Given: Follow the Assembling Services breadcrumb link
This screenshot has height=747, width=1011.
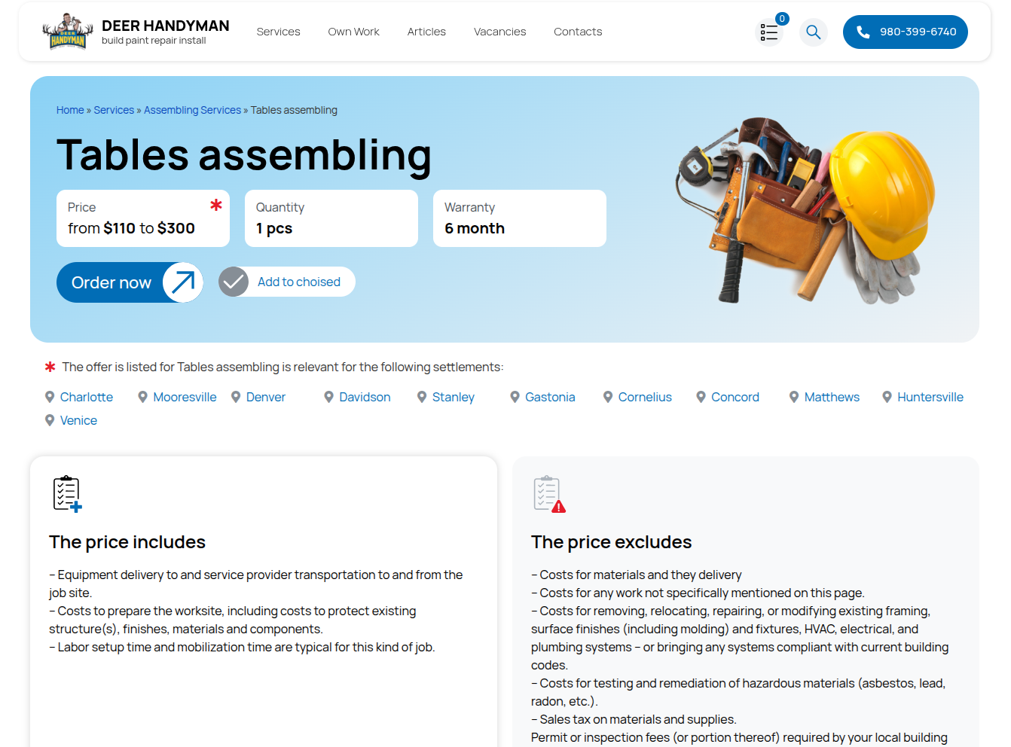Looking at the screenshot, I should (192, 110).
